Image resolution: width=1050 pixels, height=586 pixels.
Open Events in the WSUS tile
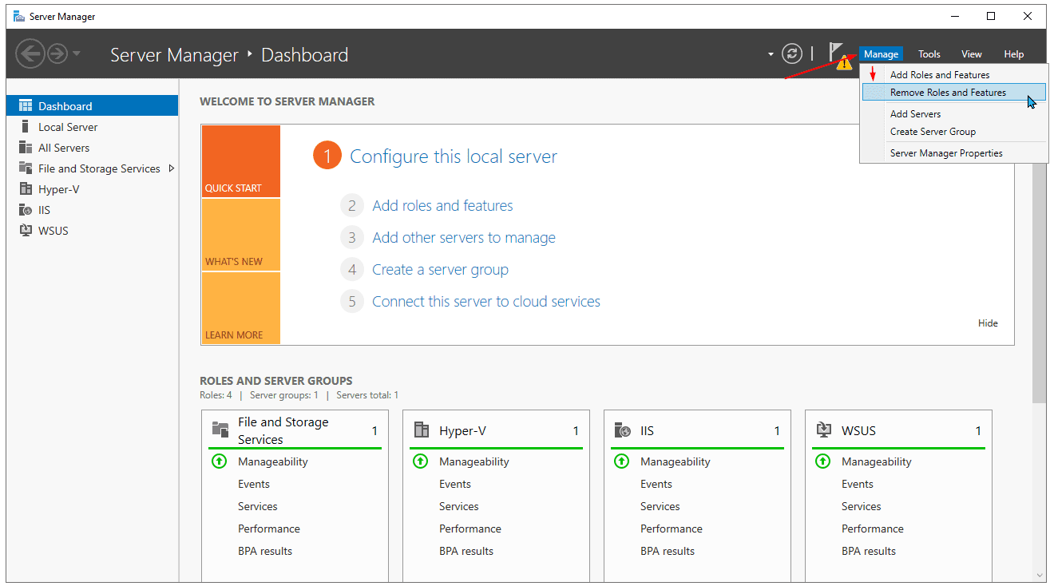tap(858, 484)
